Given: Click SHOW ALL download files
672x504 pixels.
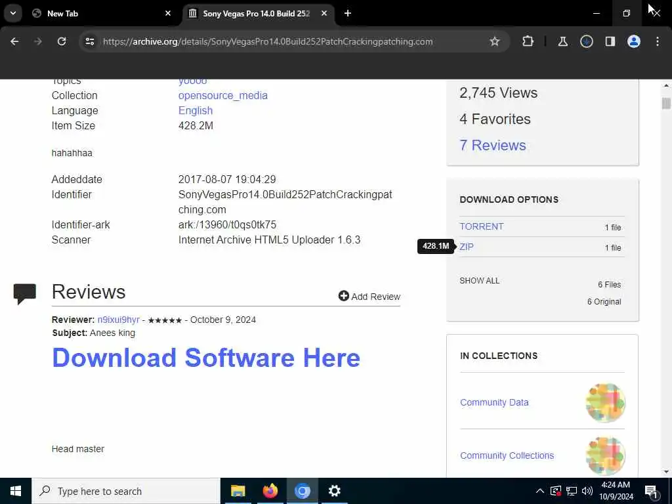Looking at the screenshot, I should [480, 281].
